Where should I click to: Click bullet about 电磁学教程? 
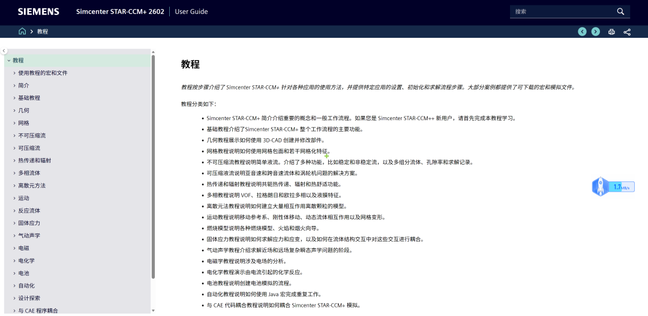[247, 261]
